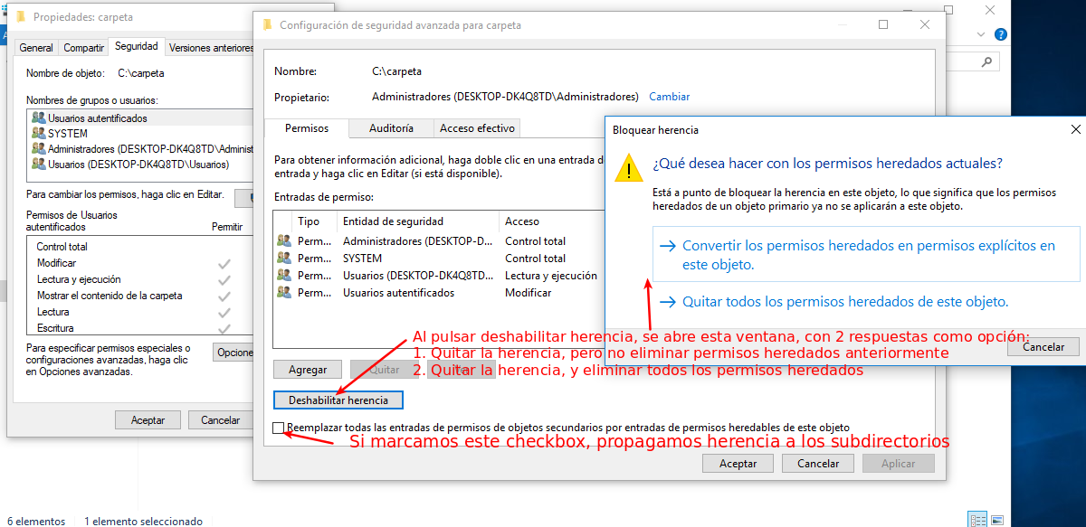Click the Administradores entry icon in permission list

284,241
